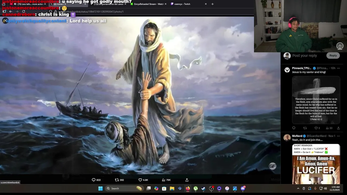Open Pinnacle_TPU comment timestamp 10h
The height and width of the screenshot is (195, 347).
click(333, 68)
